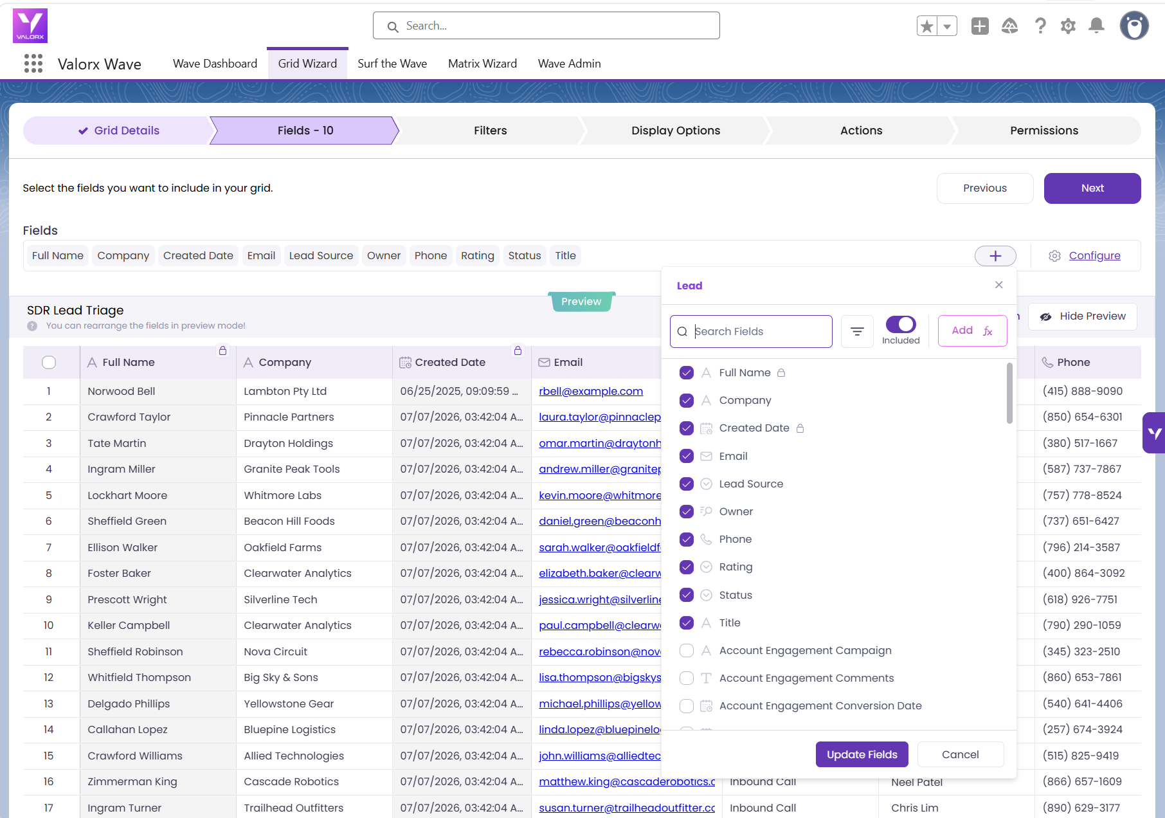This screenshot has height=818, width=1165.
Task: Focus the Search Fields input box
Action: coord(751,332)
